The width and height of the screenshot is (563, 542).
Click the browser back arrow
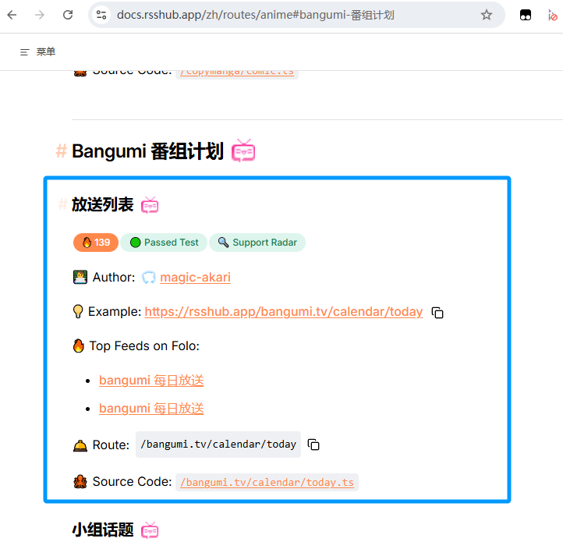12,15
